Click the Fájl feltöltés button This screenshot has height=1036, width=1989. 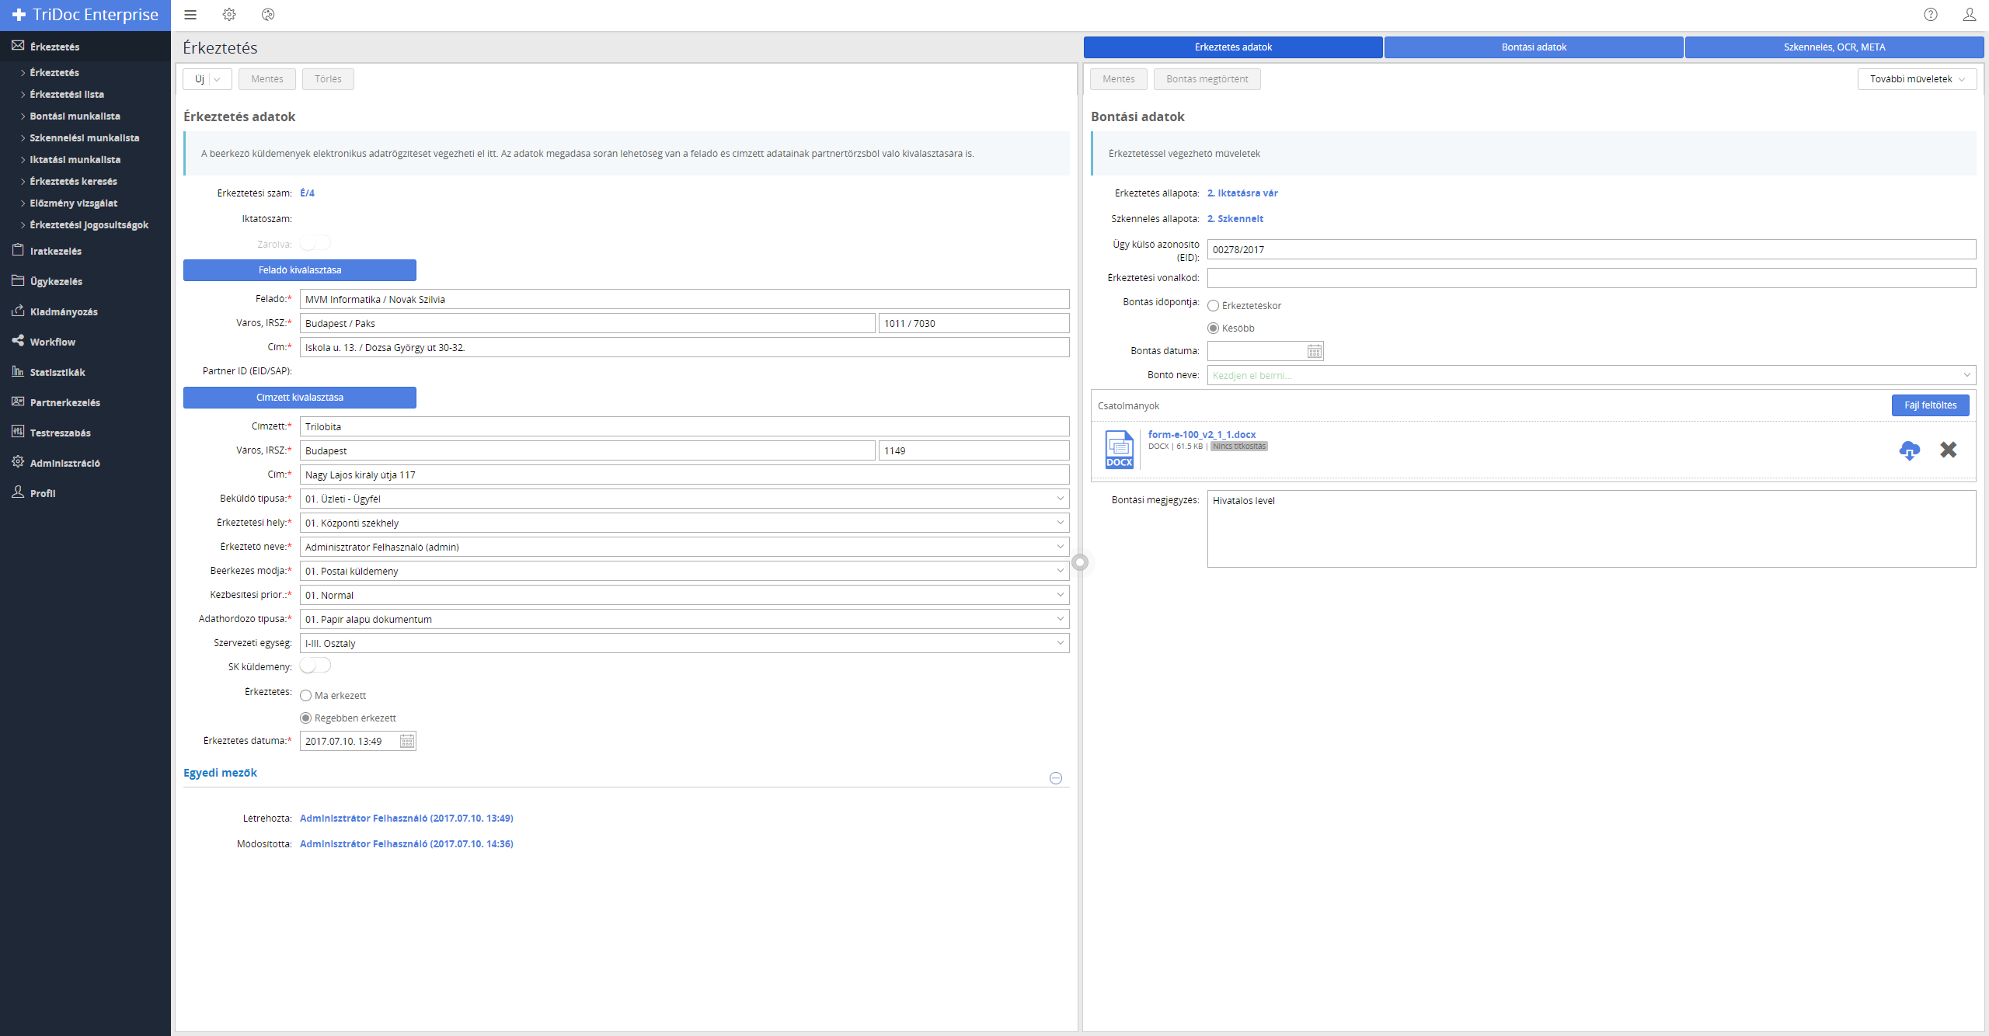coord(1930,405)
